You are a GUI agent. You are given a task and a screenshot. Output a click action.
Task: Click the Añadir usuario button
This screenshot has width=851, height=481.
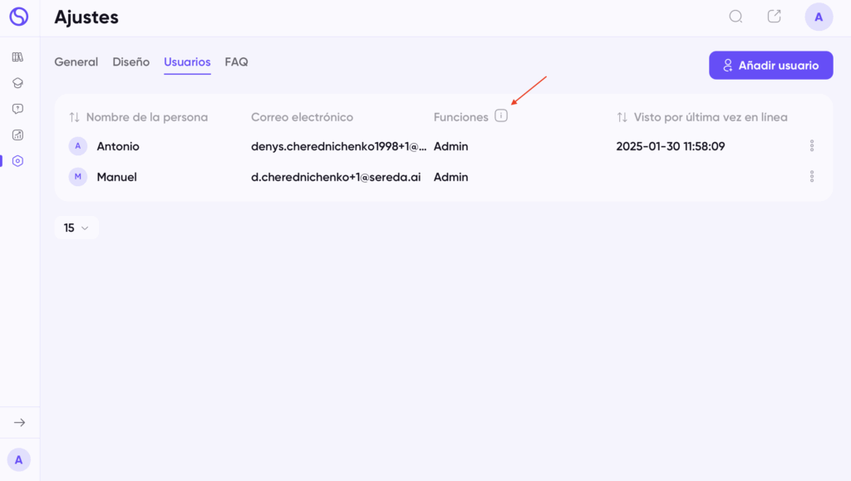pos(770,65)
